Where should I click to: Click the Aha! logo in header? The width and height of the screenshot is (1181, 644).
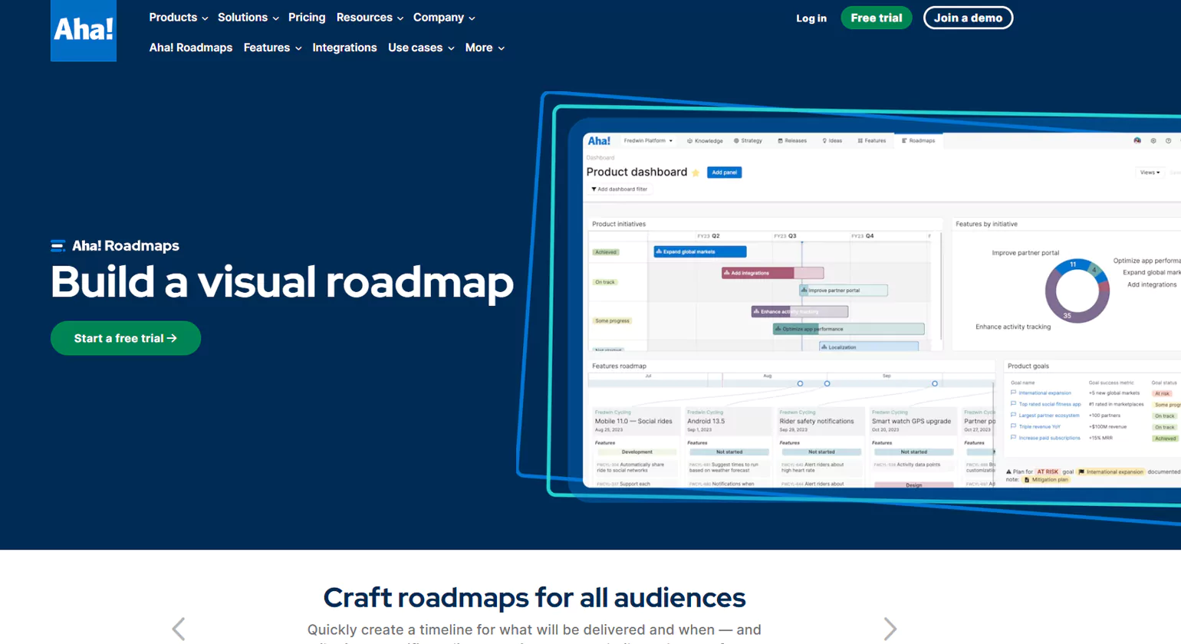(x=84, y=31)
